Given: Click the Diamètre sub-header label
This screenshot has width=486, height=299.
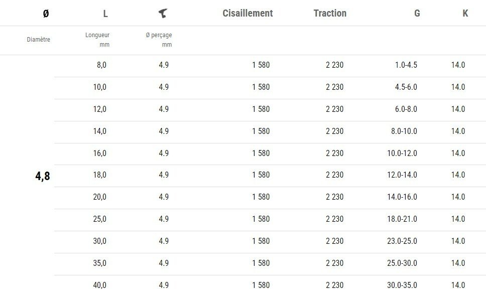Looking at the screenshot, I should (39, 40).
